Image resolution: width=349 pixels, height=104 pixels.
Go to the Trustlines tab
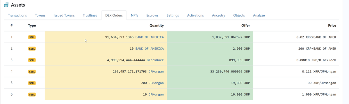[x=90, y=15]
